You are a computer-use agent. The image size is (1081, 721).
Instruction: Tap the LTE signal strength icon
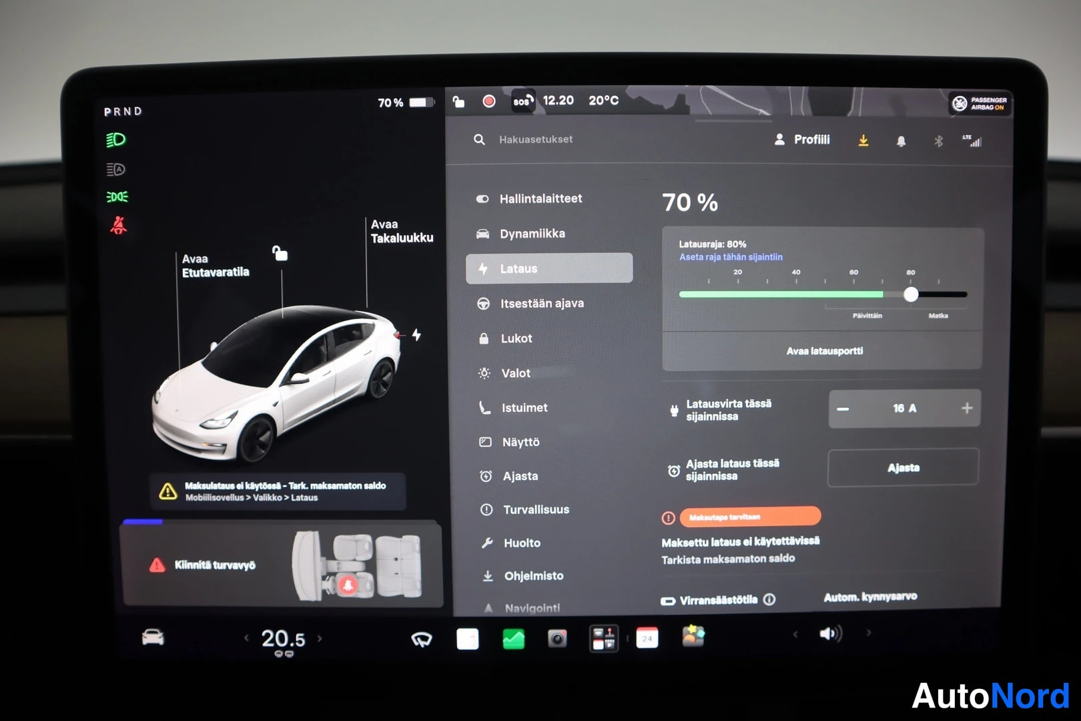pyautogui.click(x=972, y=140)
